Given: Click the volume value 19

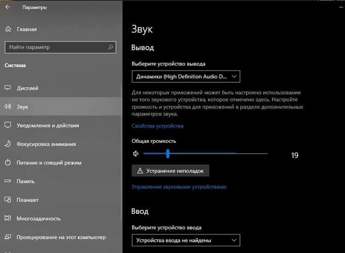Looking at the screenshot, I should [294, 155].
